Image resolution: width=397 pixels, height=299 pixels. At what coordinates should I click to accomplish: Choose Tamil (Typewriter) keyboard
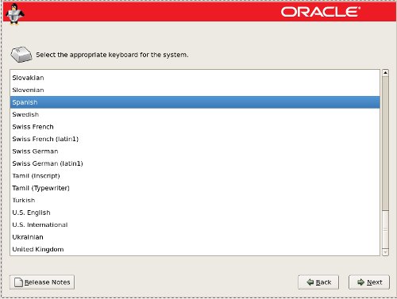click(195, 188)
